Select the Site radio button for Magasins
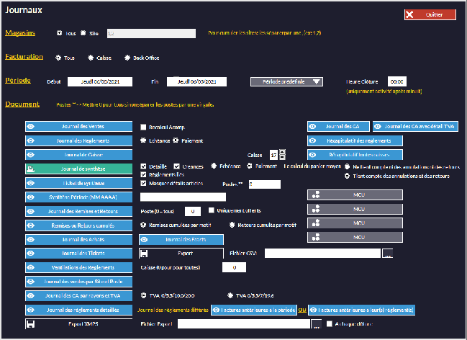 pyautogui.click(x=83, y=32)
